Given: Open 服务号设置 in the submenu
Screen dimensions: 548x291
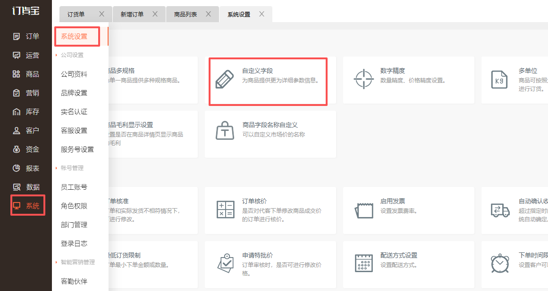Looking at the screenshot, I should click(x=77, y=149).
